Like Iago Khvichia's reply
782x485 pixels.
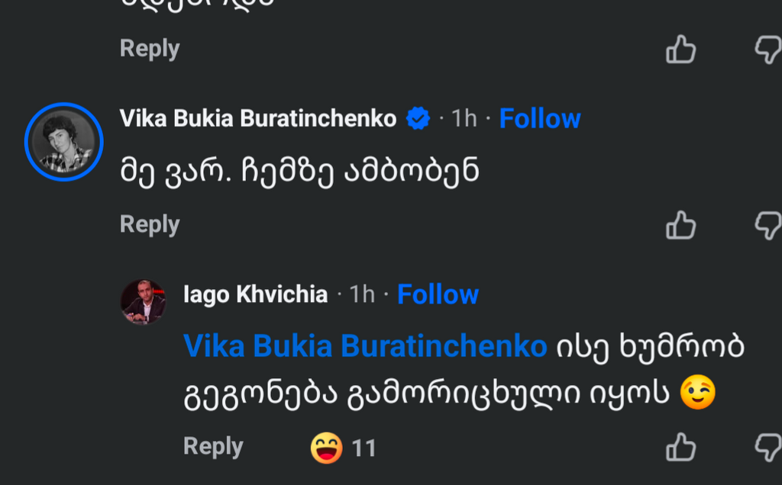click(680, 447)
